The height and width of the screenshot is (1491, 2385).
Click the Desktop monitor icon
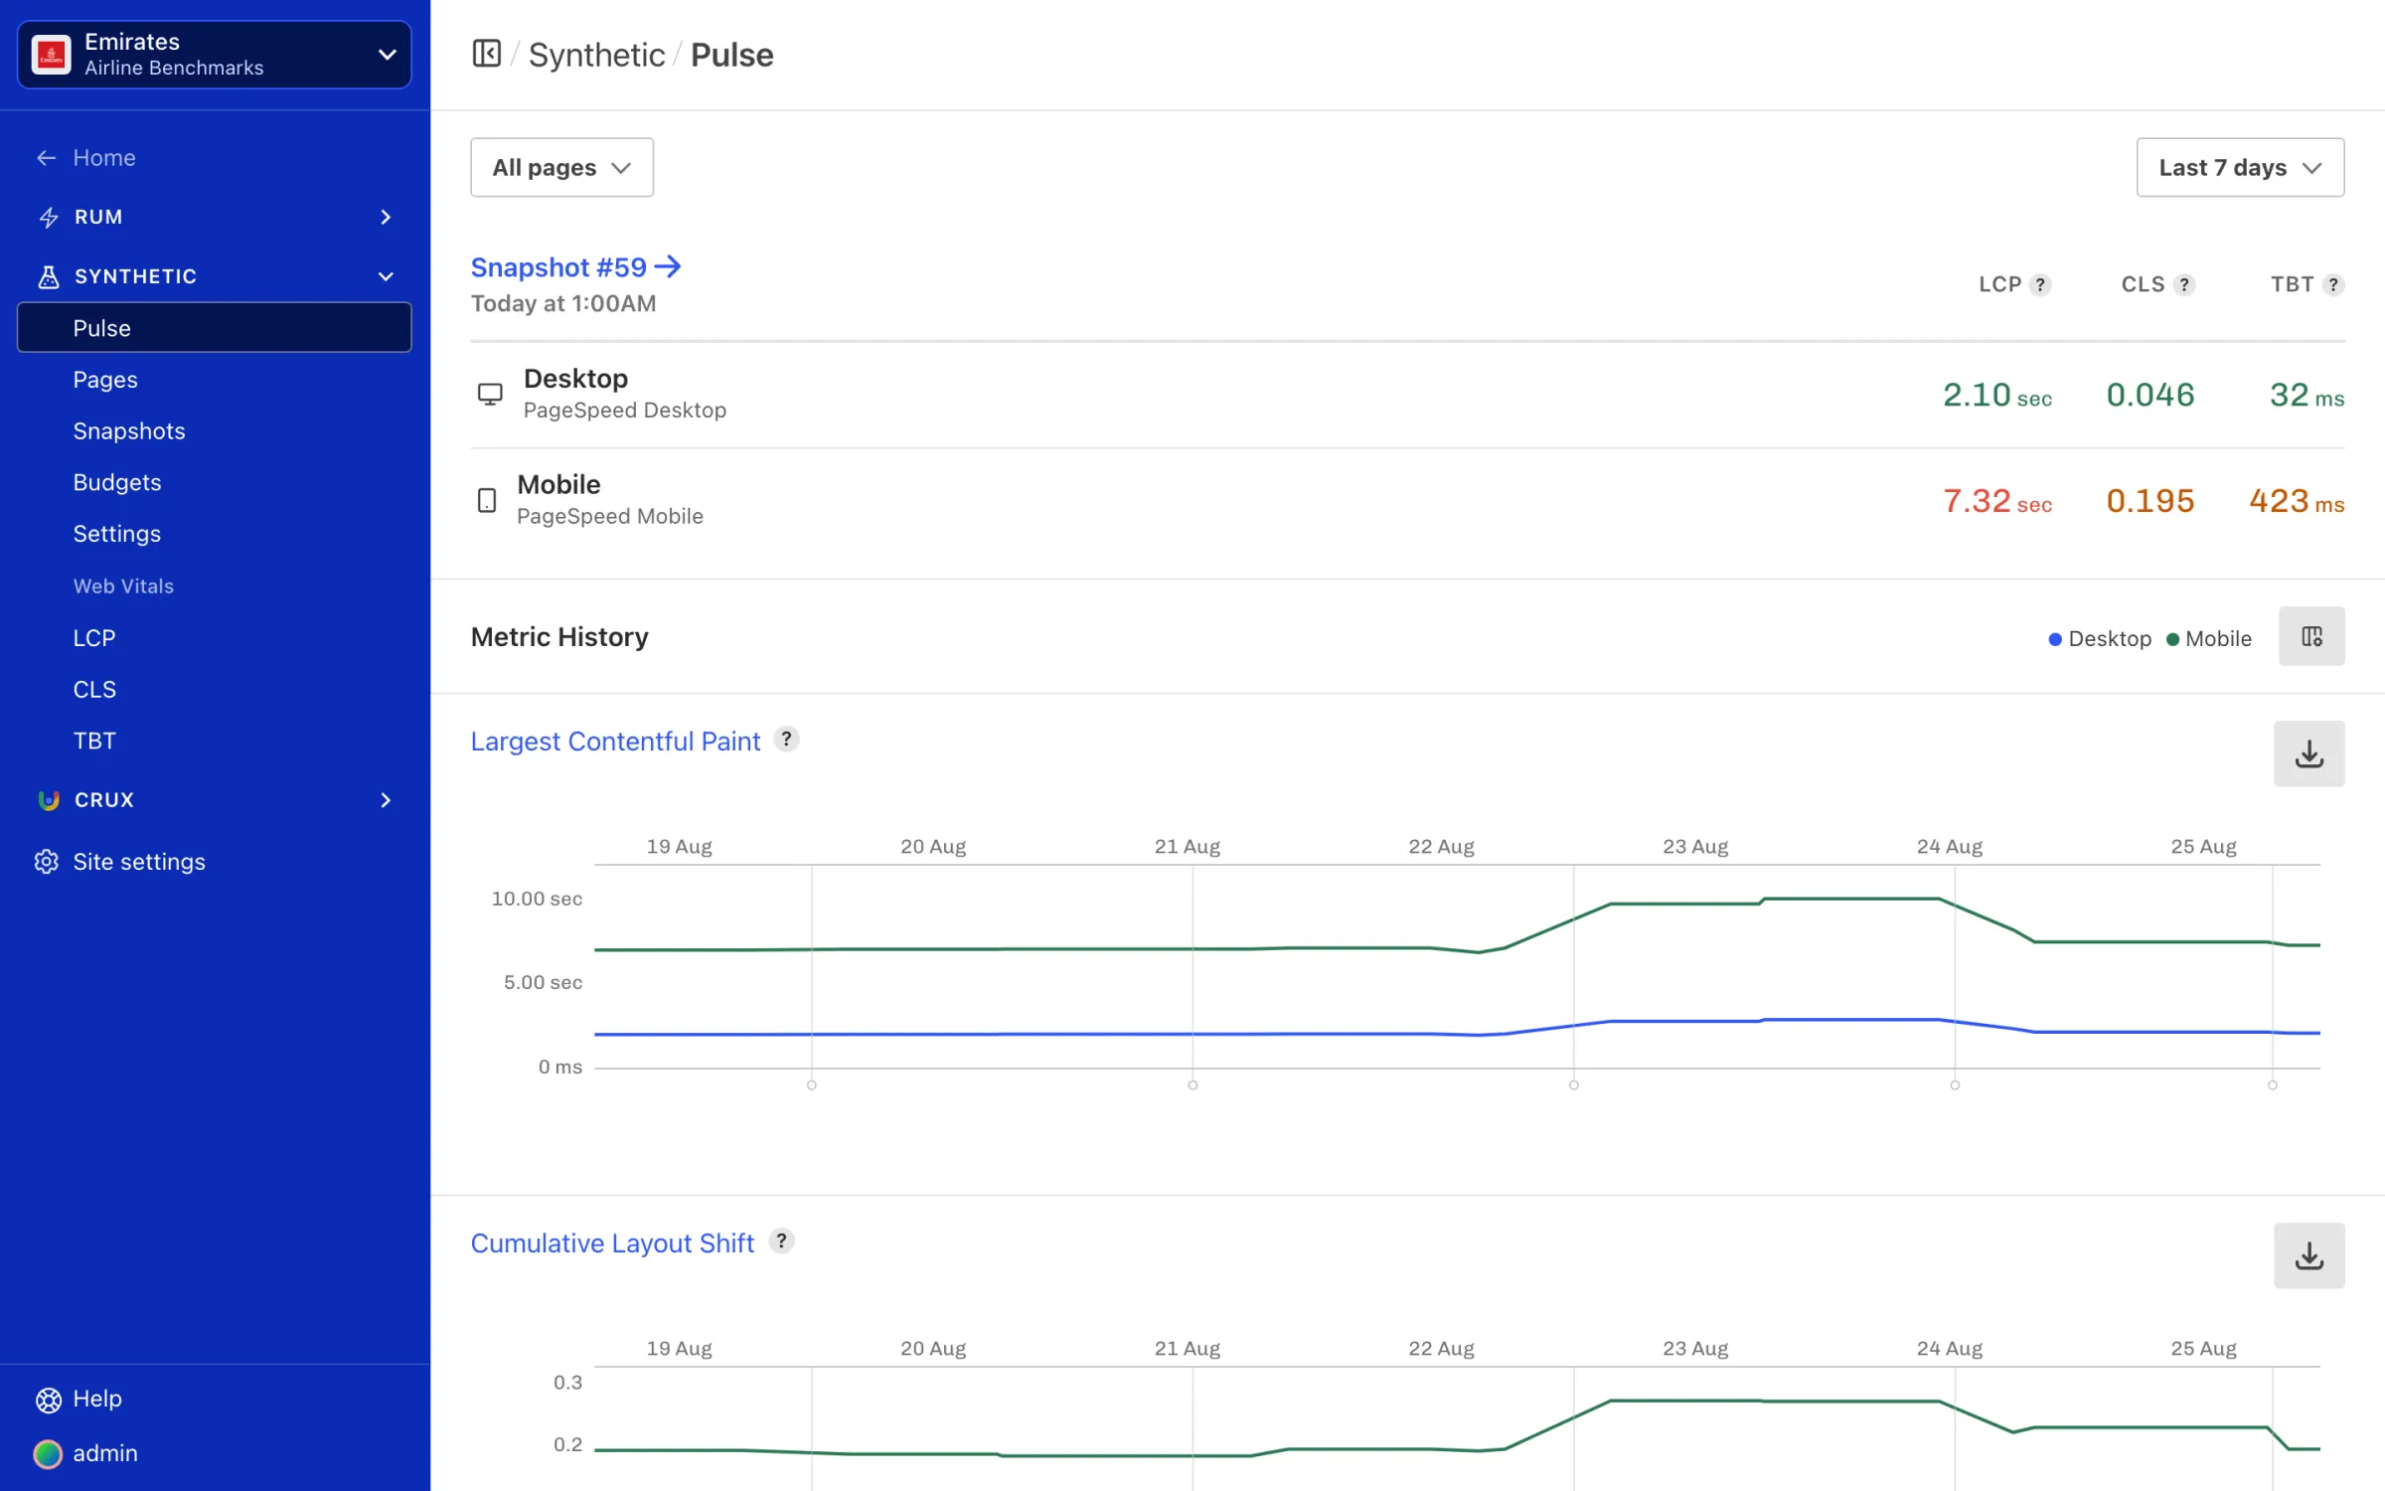[490, 395]
